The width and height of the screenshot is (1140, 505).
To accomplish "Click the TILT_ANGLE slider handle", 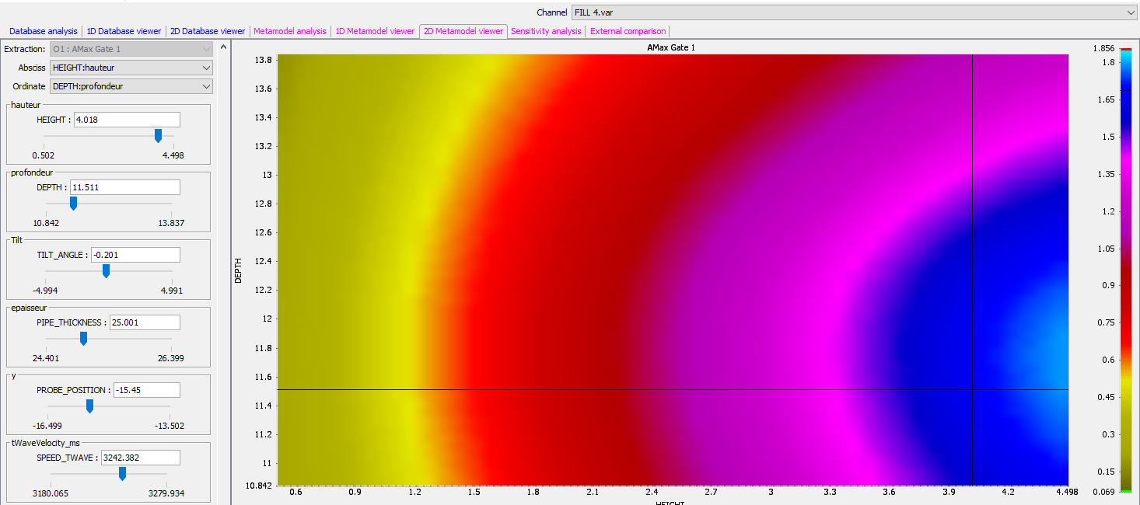I will click(107, 271).
